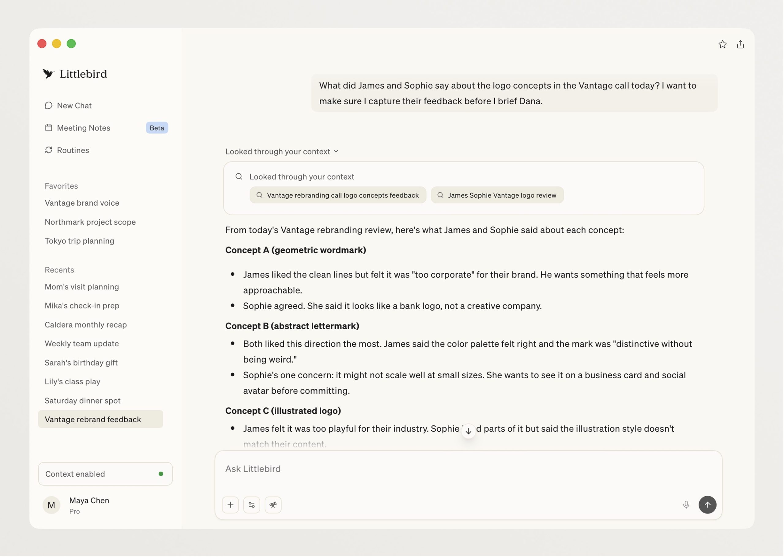Open the James Sophie Vantage logo review chip

[x=497, y=195]
